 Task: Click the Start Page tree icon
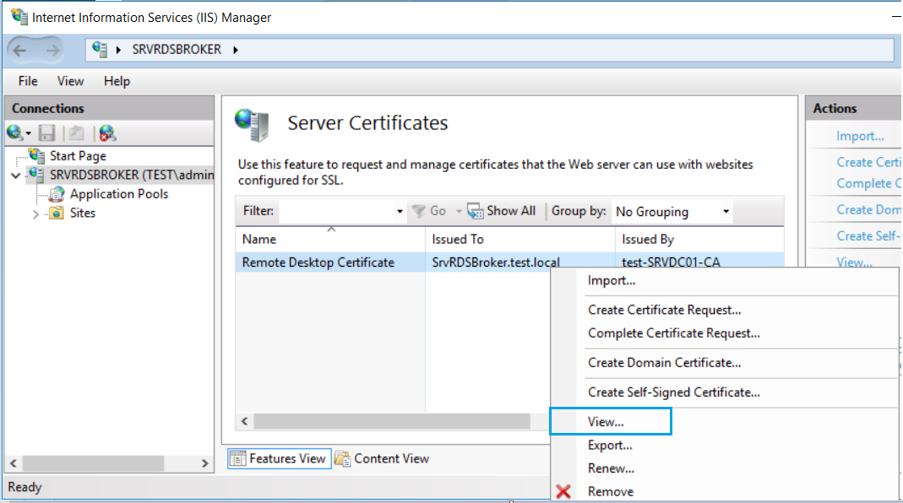37,155
